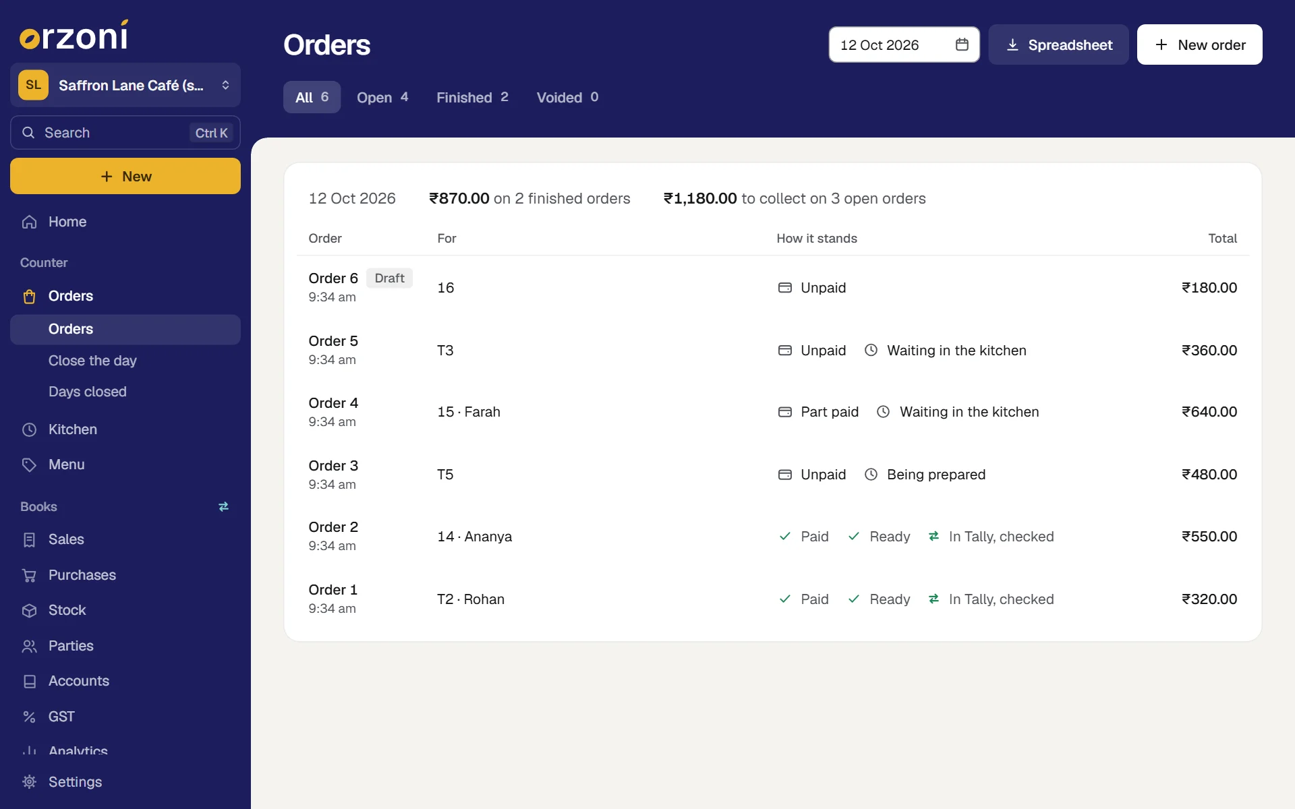The height and width of the screenshot is (809, 1295).
Task: Click Waiting in the kitchen on Order 5
Action: pos(945,351)
